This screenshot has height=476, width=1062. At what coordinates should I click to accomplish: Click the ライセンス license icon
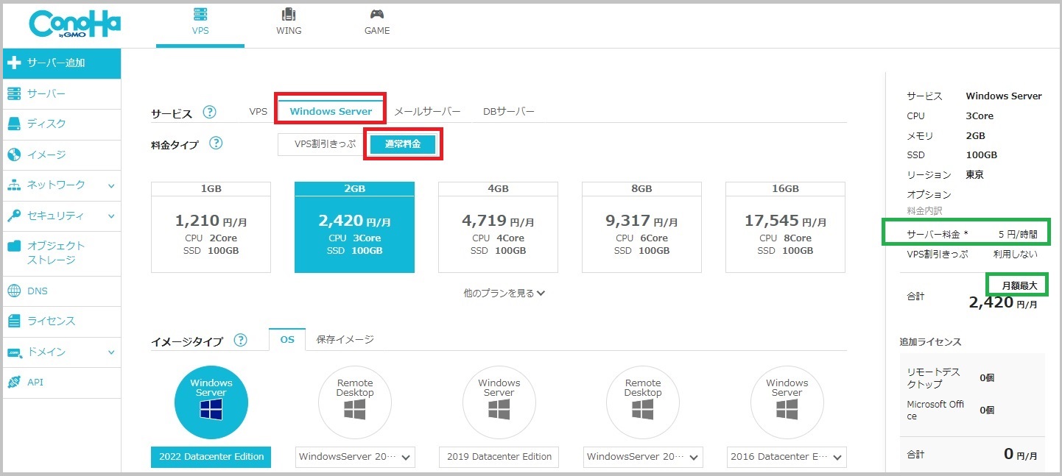[x=14, y=321]
